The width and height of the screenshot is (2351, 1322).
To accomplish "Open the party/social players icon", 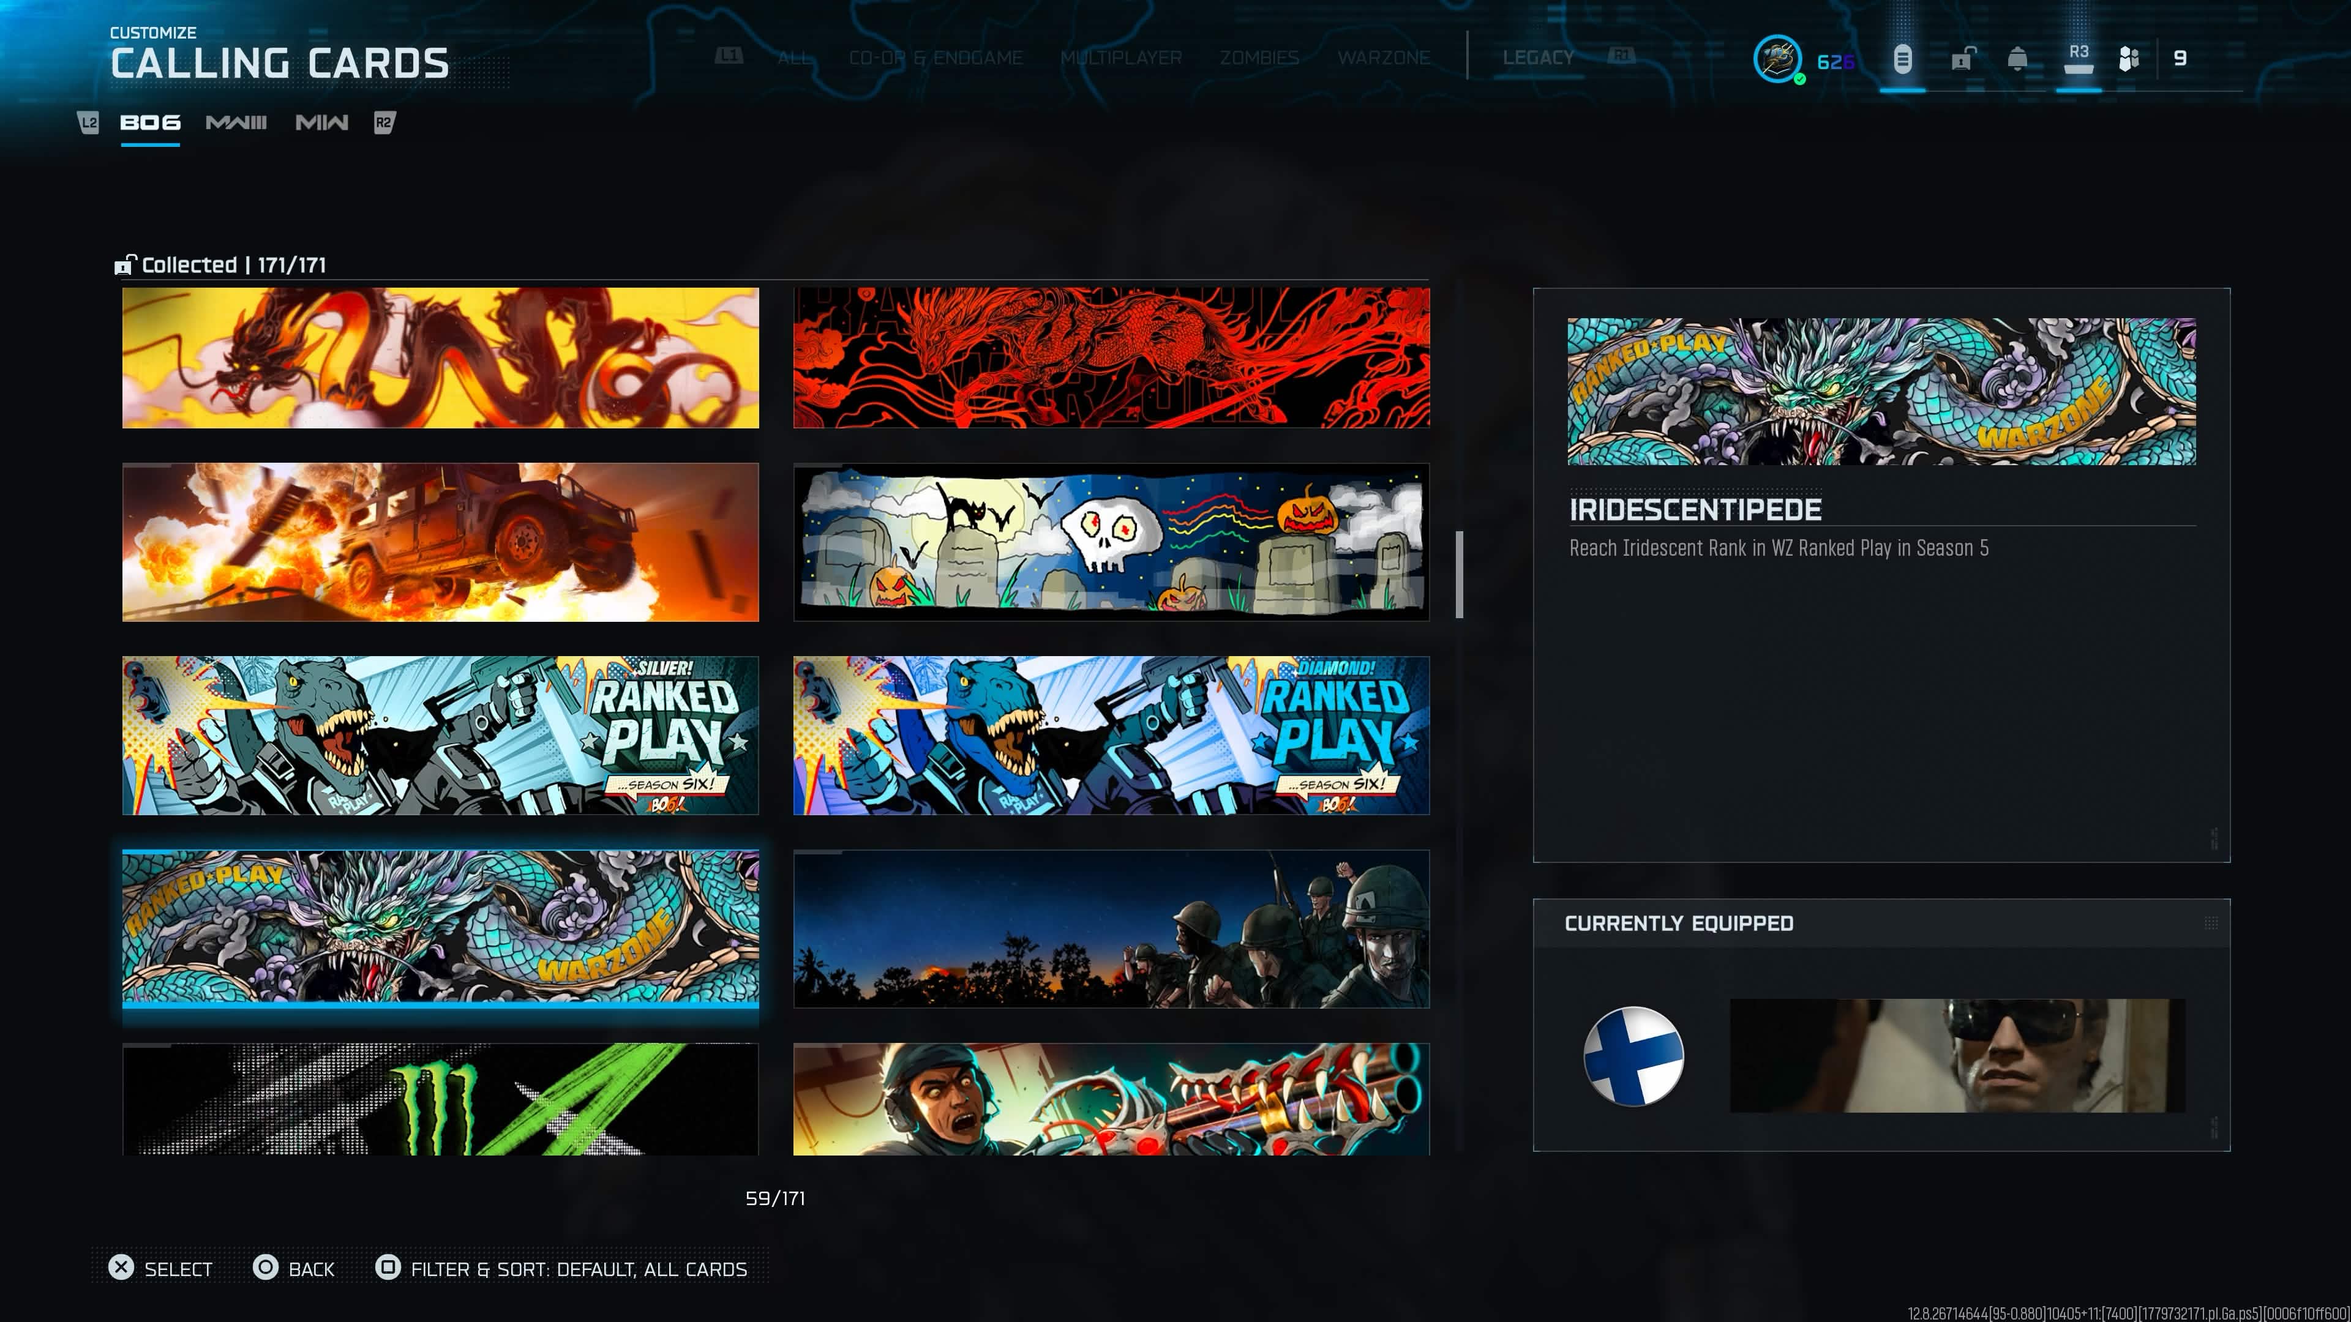I will click(x=2128, y=59).
